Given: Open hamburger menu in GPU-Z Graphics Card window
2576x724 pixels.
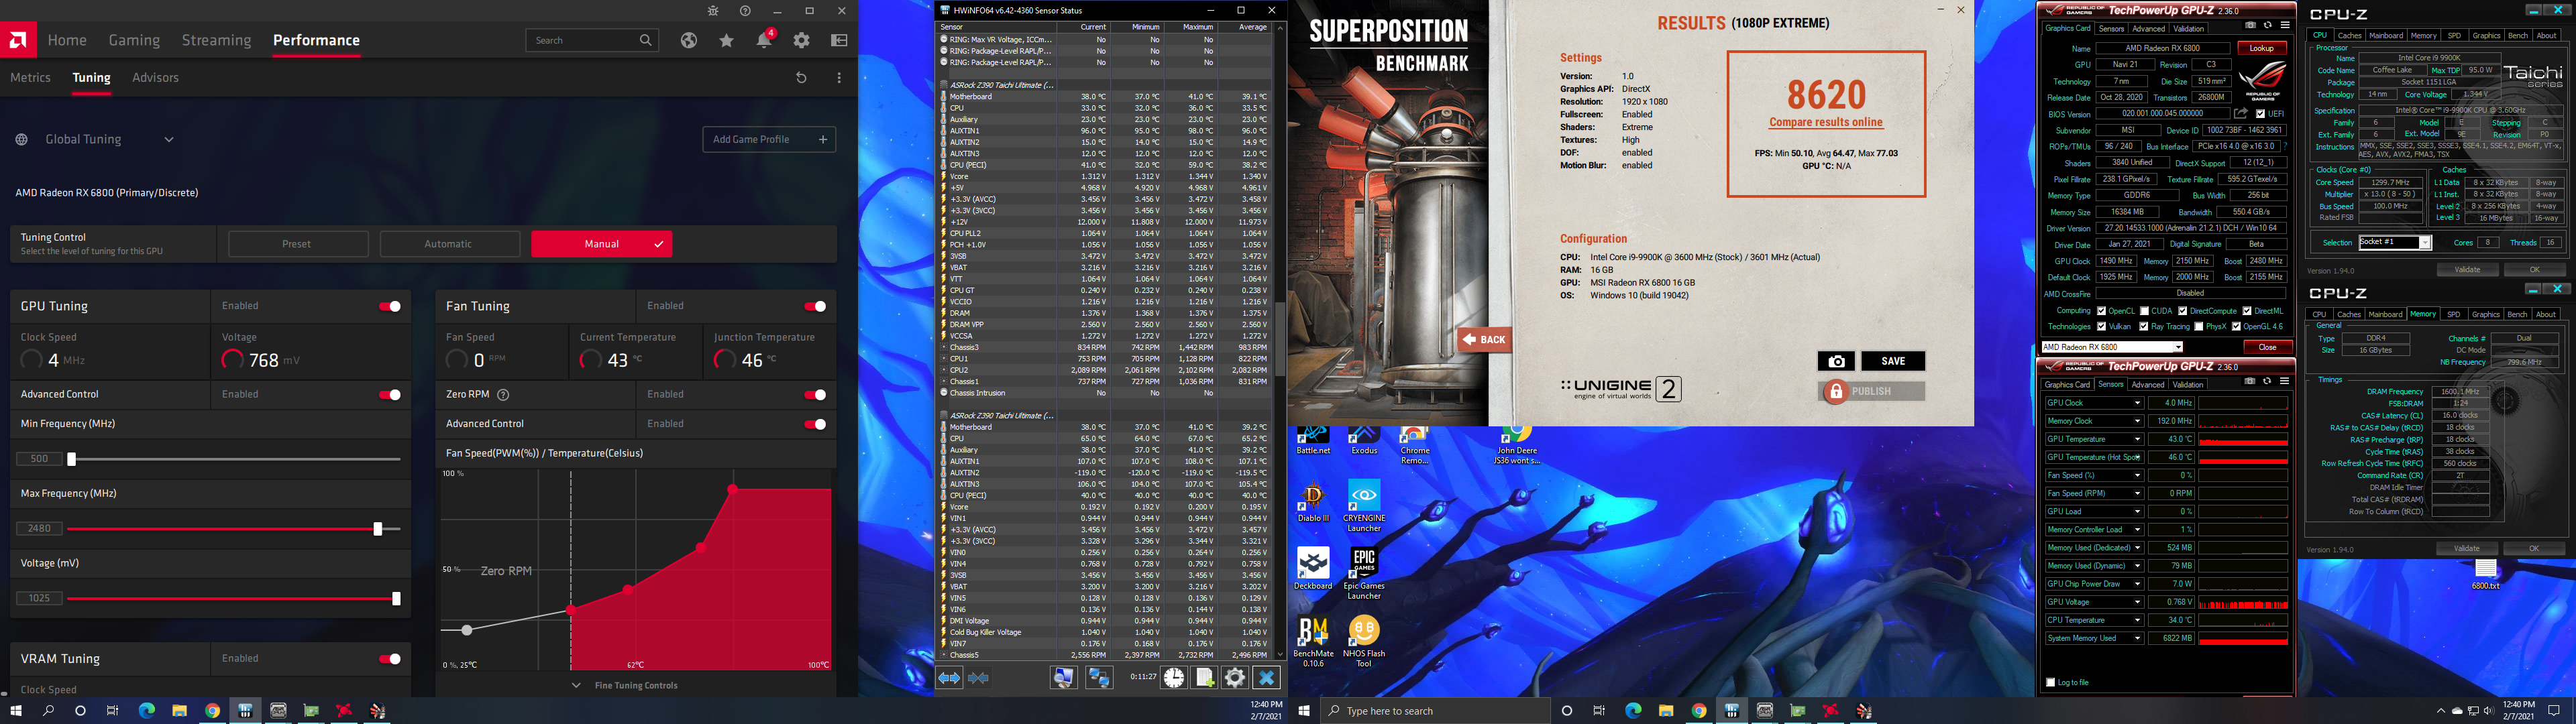Looking at the screenshot, I should (2285, 25).
